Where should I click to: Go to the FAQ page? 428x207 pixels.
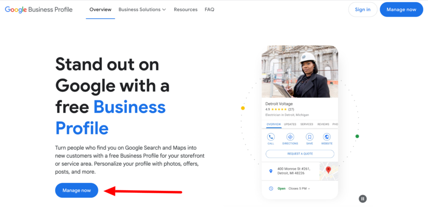[209, 10]
